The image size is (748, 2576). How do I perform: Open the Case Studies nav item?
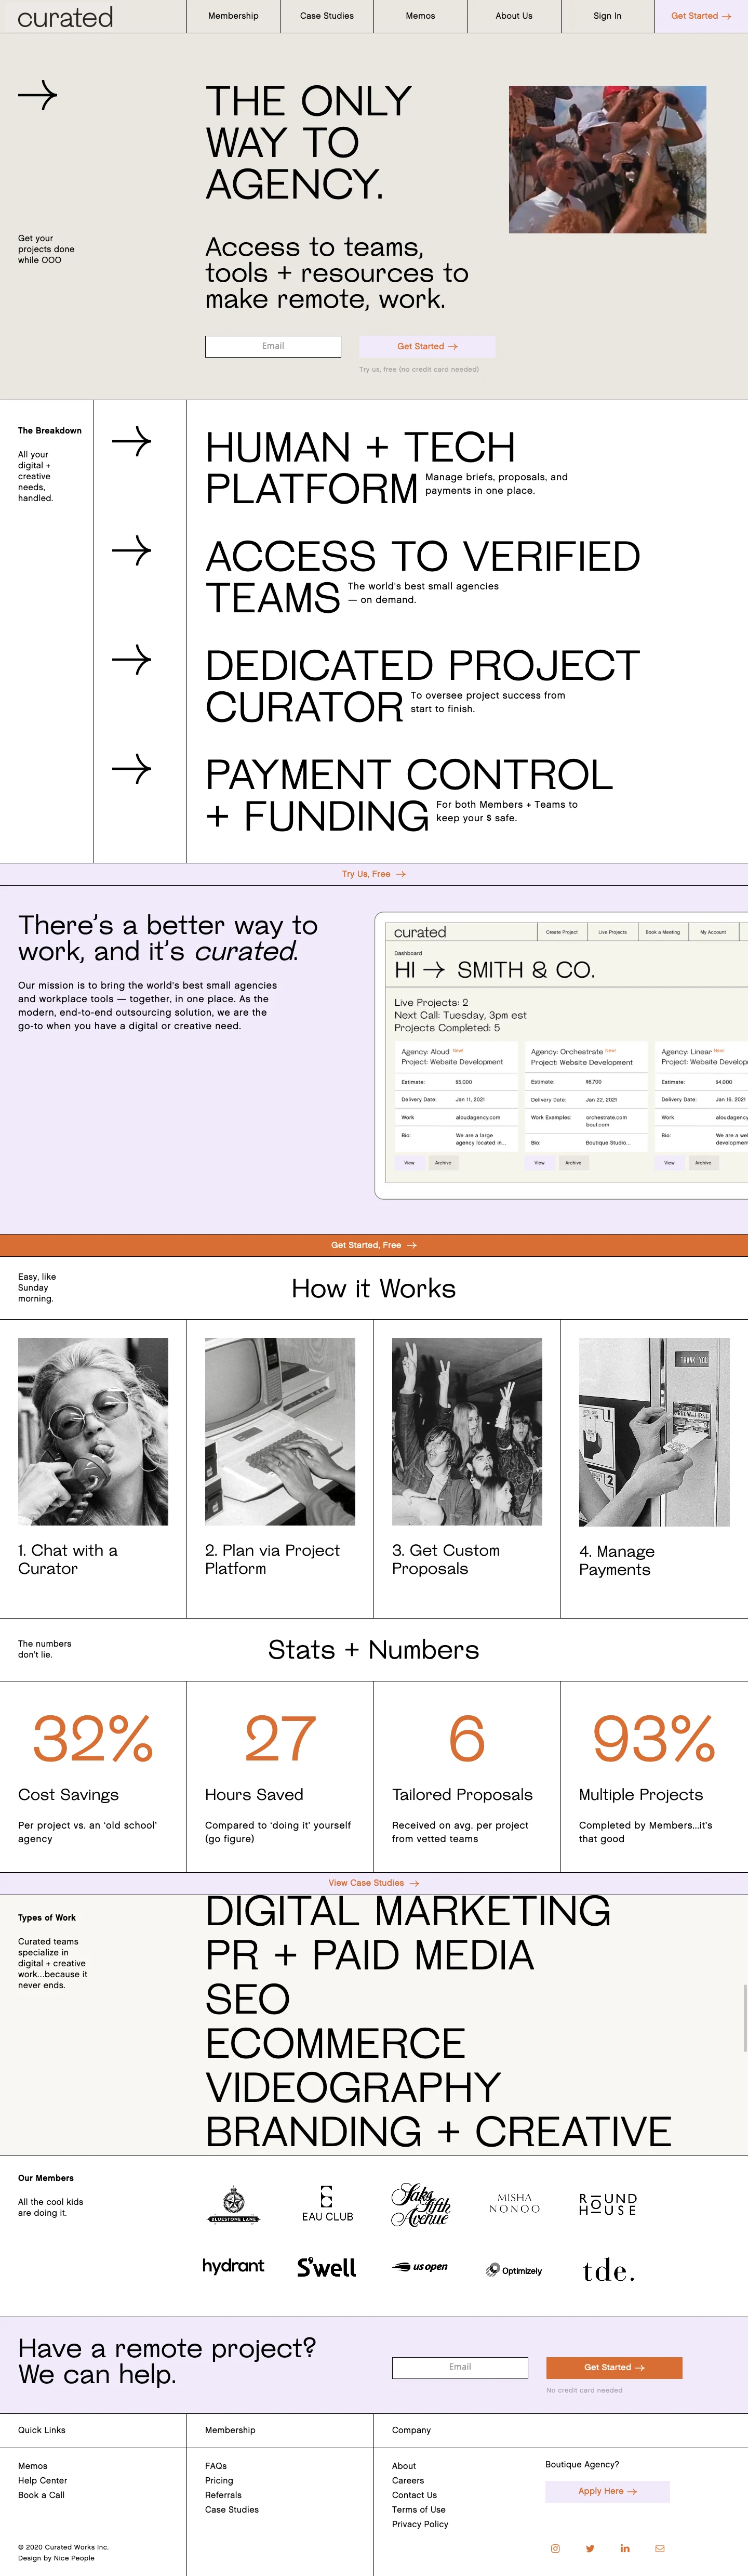(327, 16)
